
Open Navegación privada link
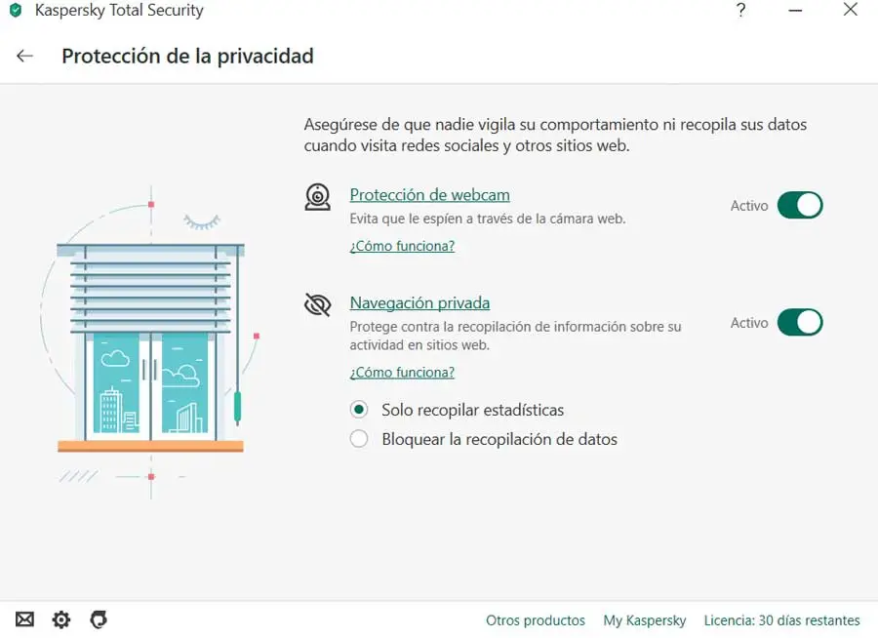419,302
